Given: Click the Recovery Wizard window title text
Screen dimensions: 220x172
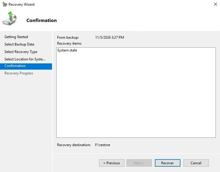Looking at the screenshot, I should [x=22, y=4].
